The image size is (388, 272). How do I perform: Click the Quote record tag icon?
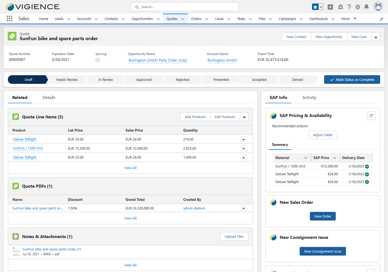[x=12, y=36]
